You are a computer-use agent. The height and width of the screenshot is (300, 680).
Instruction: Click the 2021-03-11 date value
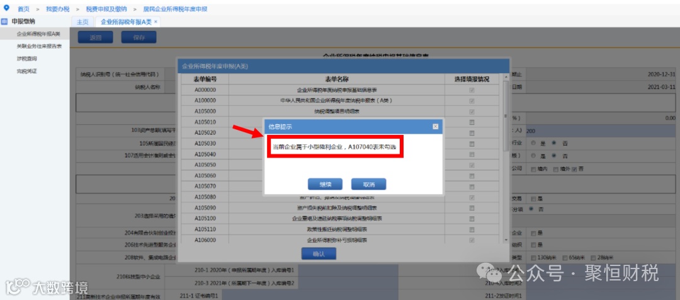(661, 86)
